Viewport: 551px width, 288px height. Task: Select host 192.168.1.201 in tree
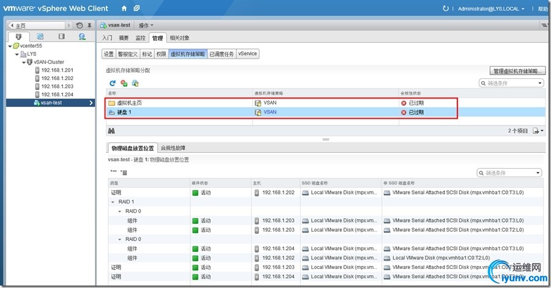(x=58, y=70)
